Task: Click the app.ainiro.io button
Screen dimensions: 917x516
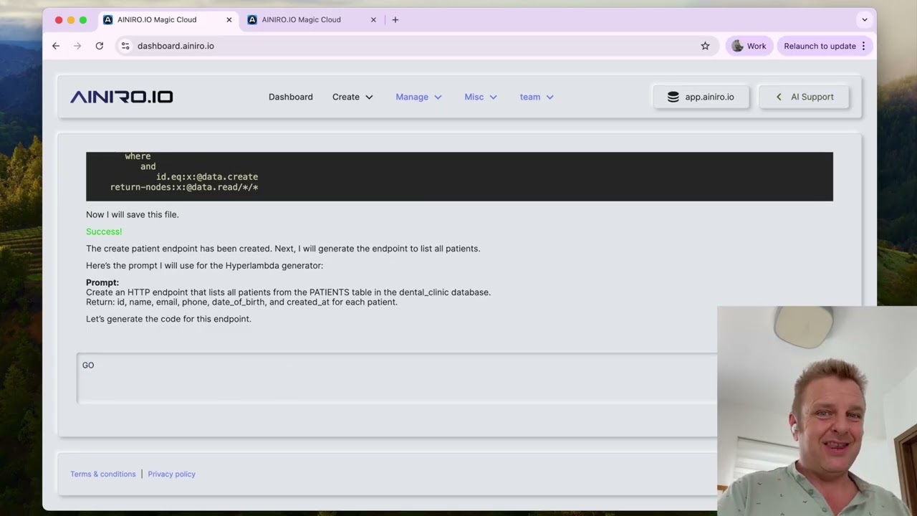Action: click(701, 97)
